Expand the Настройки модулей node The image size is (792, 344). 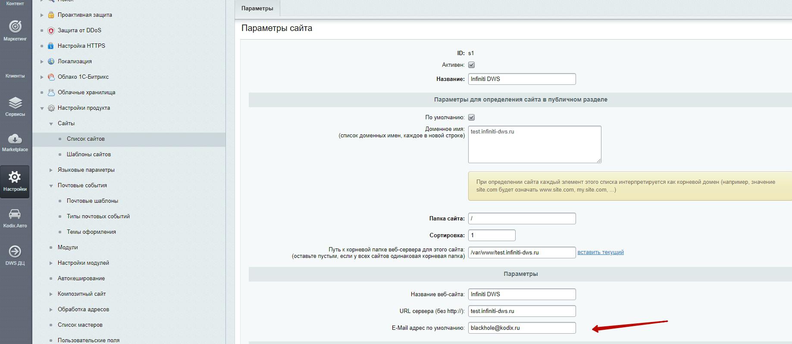click(51, 263)
